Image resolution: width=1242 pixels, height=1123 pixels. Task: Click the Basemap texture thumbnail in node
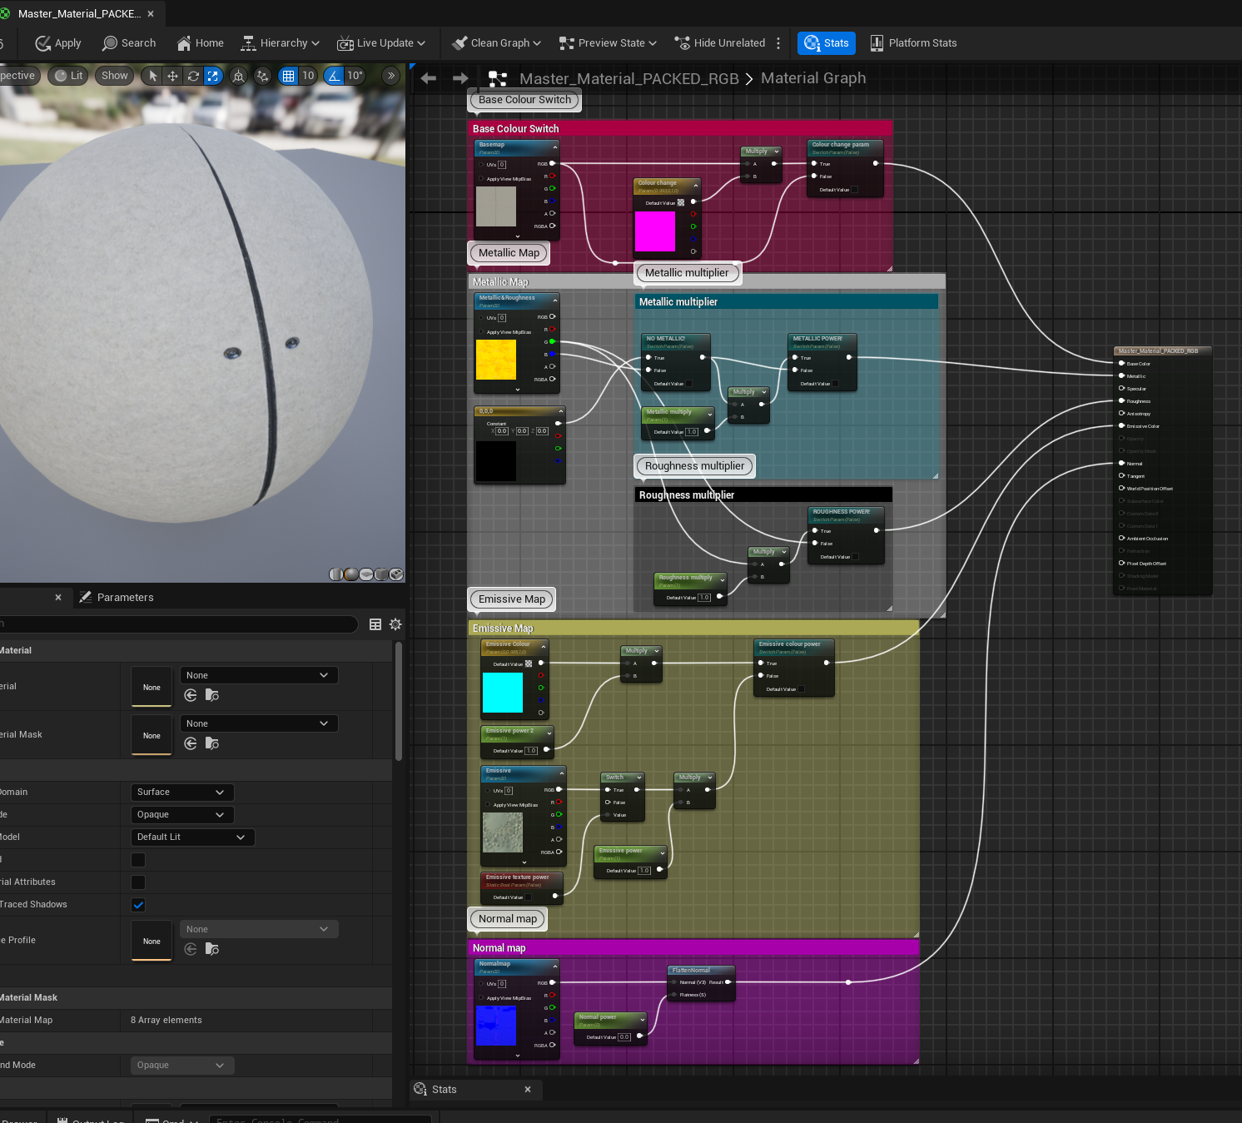pos(496,206)
